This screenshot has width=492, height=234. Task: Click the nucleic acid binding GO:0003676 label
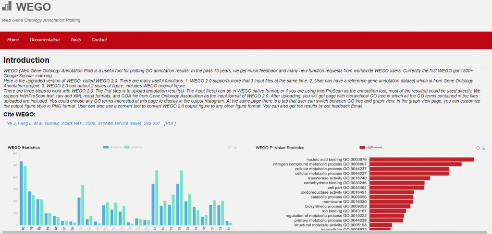[x=336, y=160]
